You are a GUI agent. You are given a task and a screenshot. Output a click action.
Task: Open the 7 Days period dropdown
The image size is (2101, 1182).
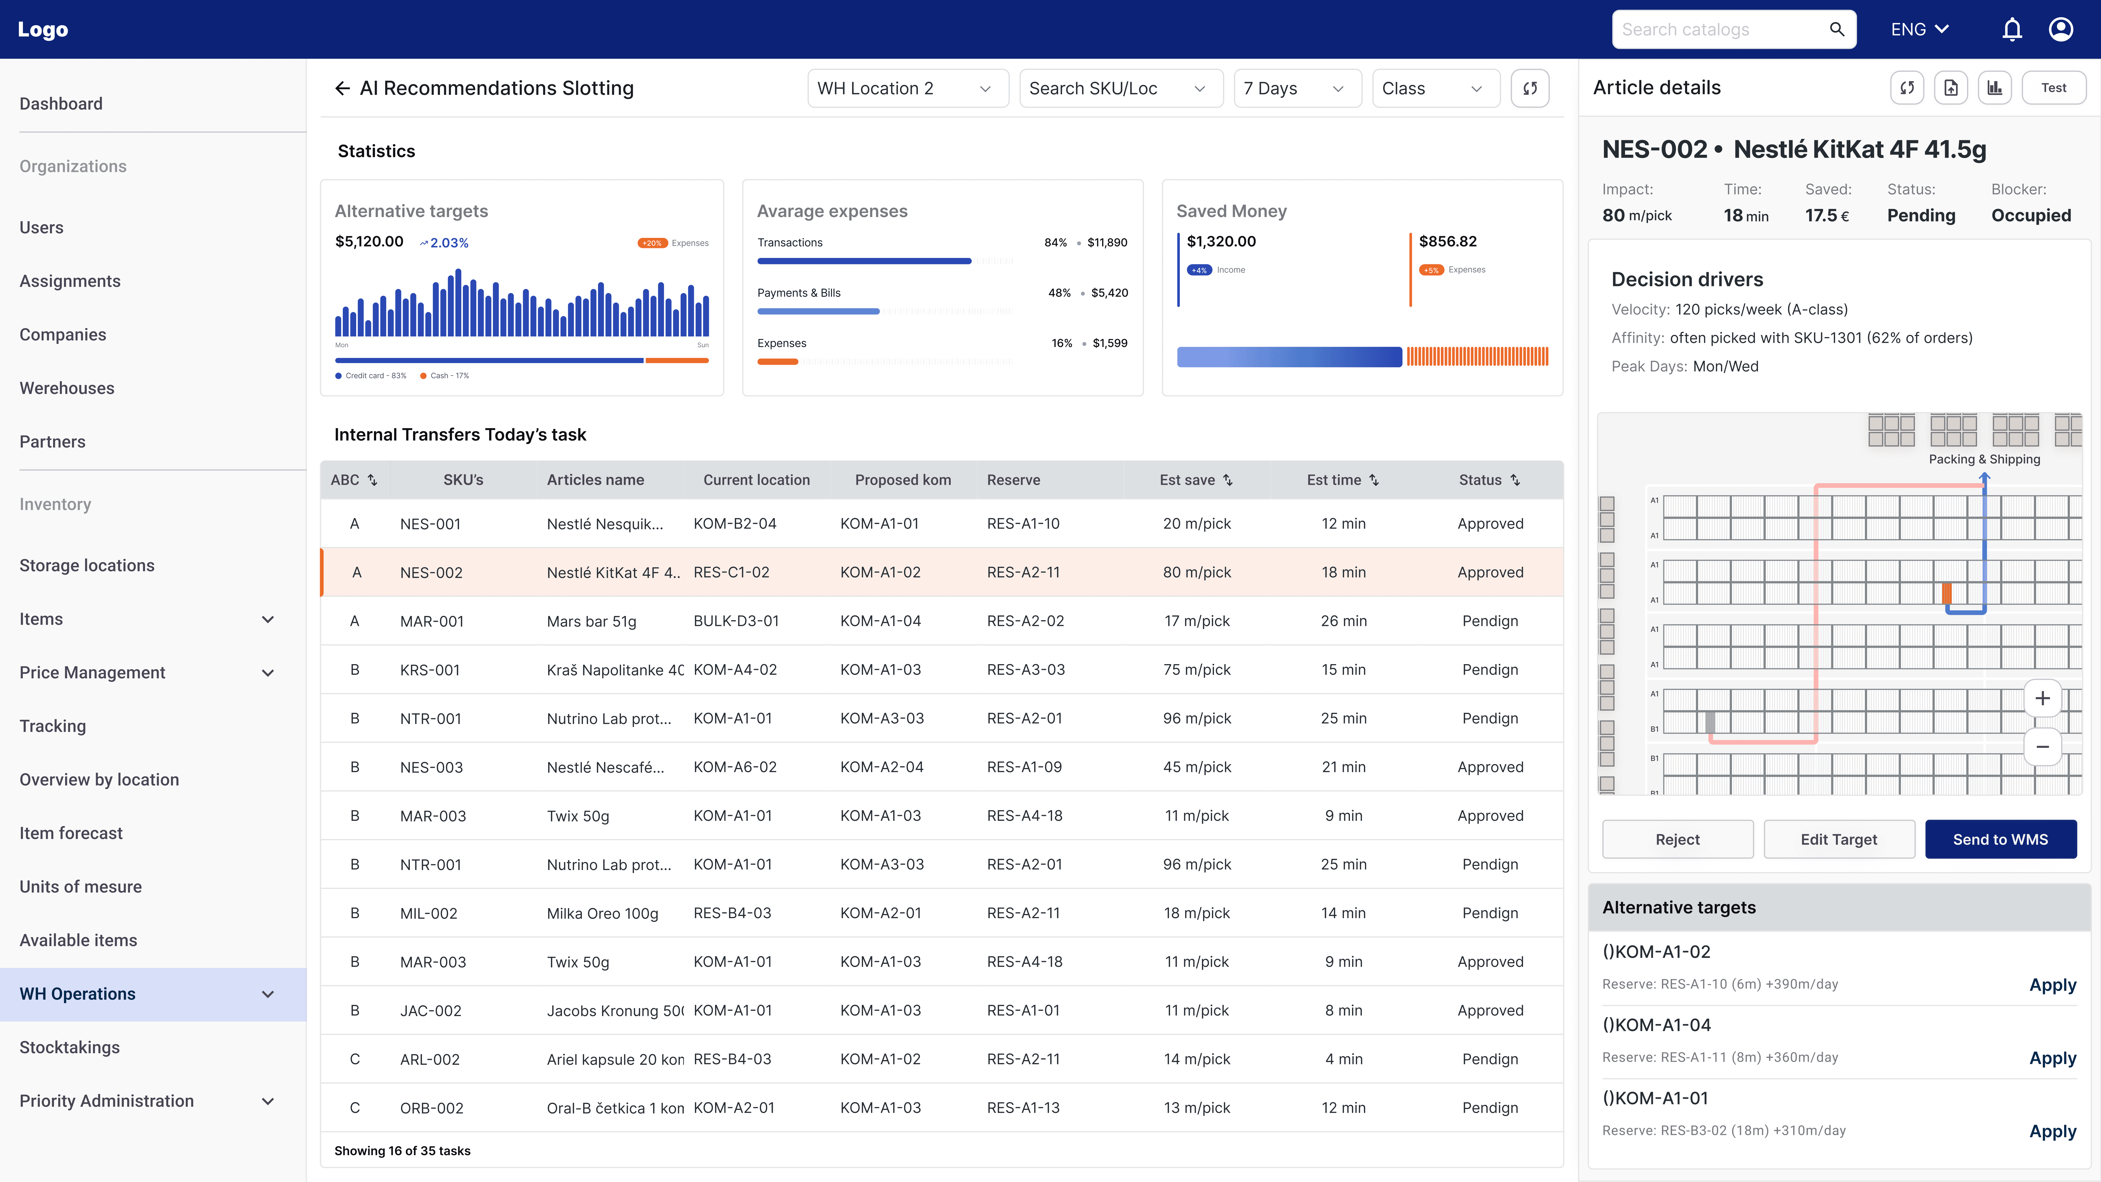(1297, 88)
